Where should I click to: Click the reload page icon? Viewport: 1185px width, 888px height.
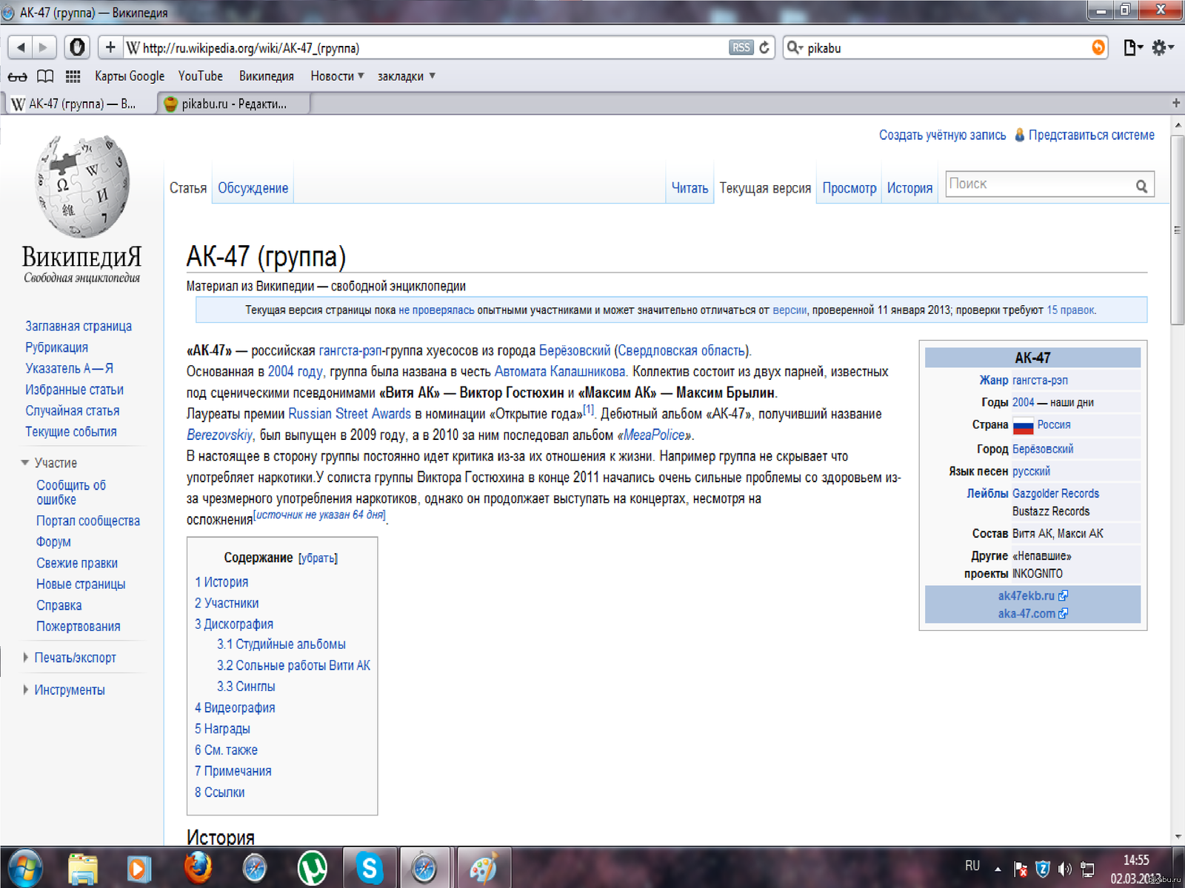click(765, 47)
